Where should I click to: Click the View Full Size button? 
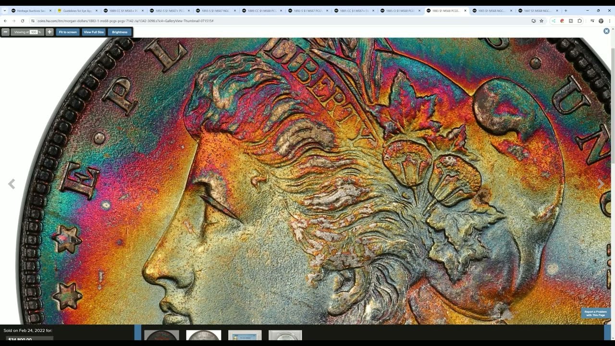[94, 32]
